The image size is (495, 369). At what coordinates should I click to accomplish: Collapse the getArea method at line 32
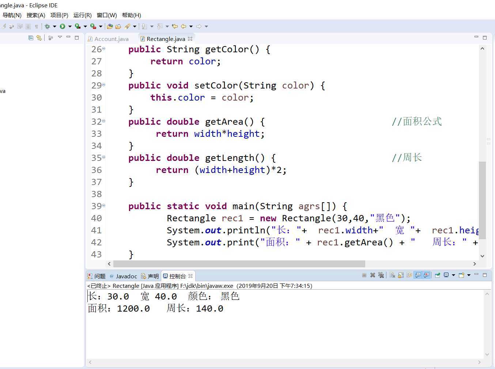104,121
